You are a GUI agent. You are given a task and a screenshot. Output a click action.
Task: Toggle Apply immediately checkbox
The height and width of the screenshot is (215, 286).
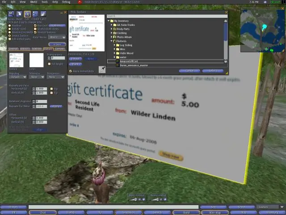coord(71,71)
